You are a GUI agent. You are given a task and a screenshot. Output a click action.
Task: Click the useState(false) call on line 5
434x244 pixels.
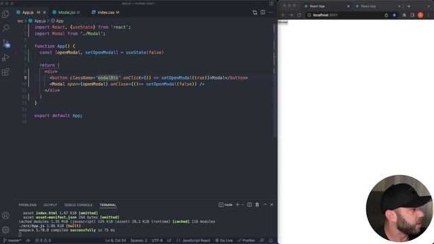144,52
